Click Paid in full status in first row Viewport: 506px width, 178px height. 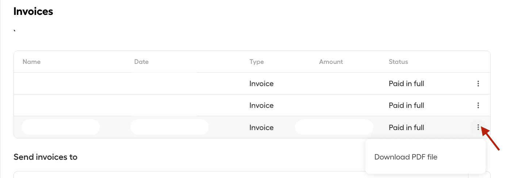tap(406, 84)
